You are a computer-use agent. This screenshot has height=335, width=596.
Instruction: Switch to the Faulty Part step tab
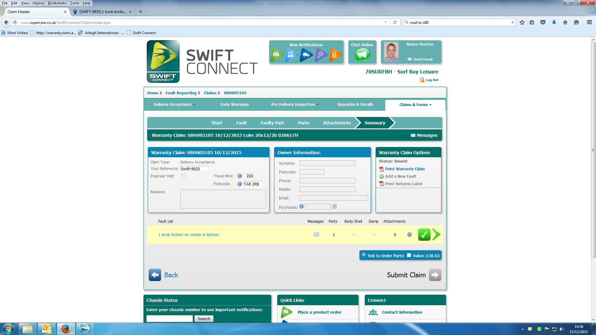[x=272, y=123]
